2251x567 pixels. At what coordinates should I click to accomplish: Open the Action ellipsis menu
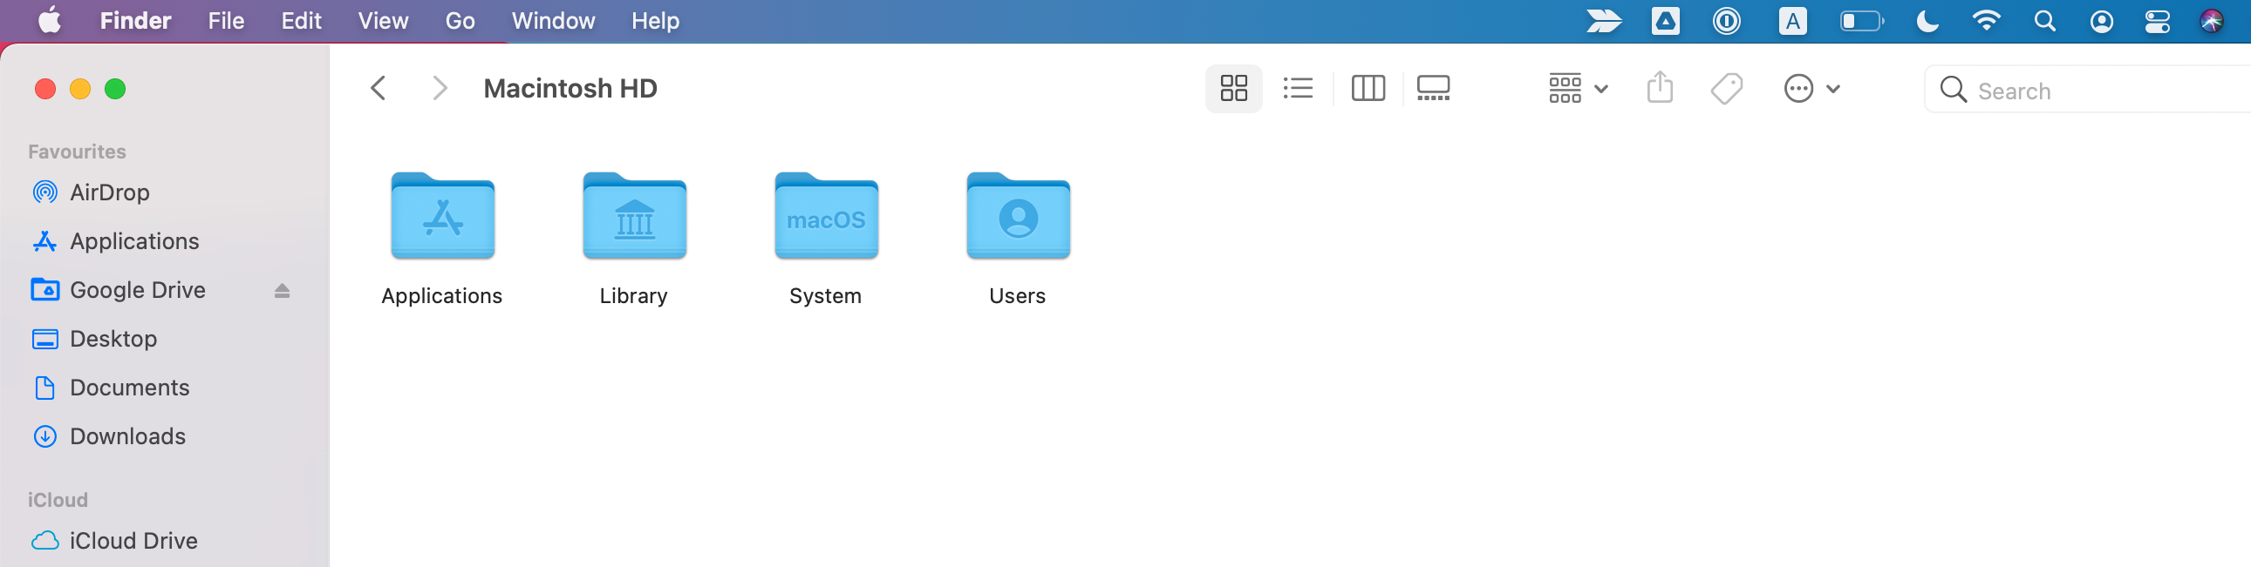pyautogui.click(x=1811, y=88)
